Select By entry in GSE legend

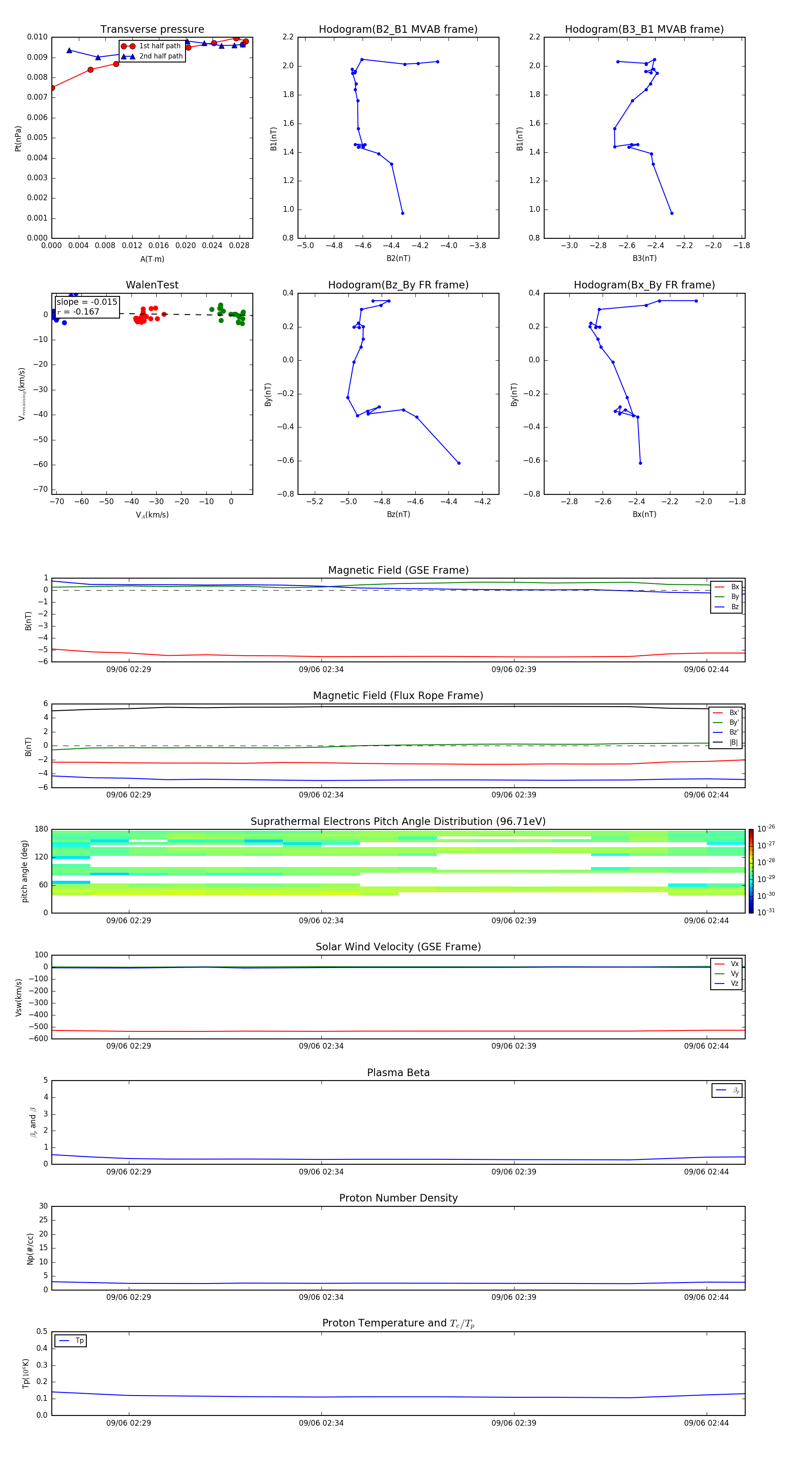pyautogui.click(x=727, y=596)
